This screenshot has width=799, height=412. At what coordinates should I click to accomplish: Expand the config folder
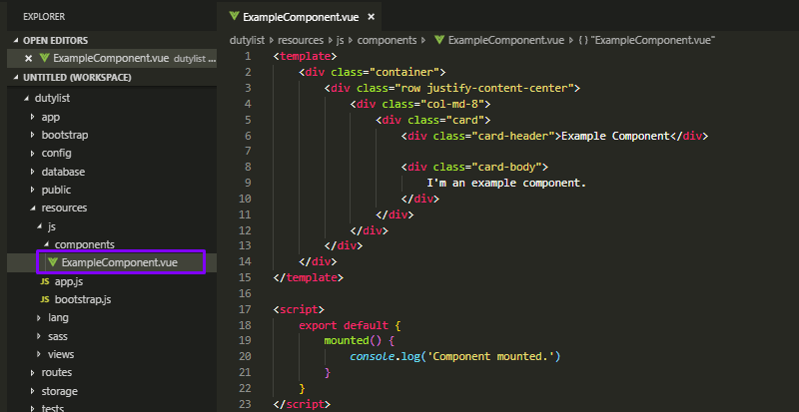point(33,154)
